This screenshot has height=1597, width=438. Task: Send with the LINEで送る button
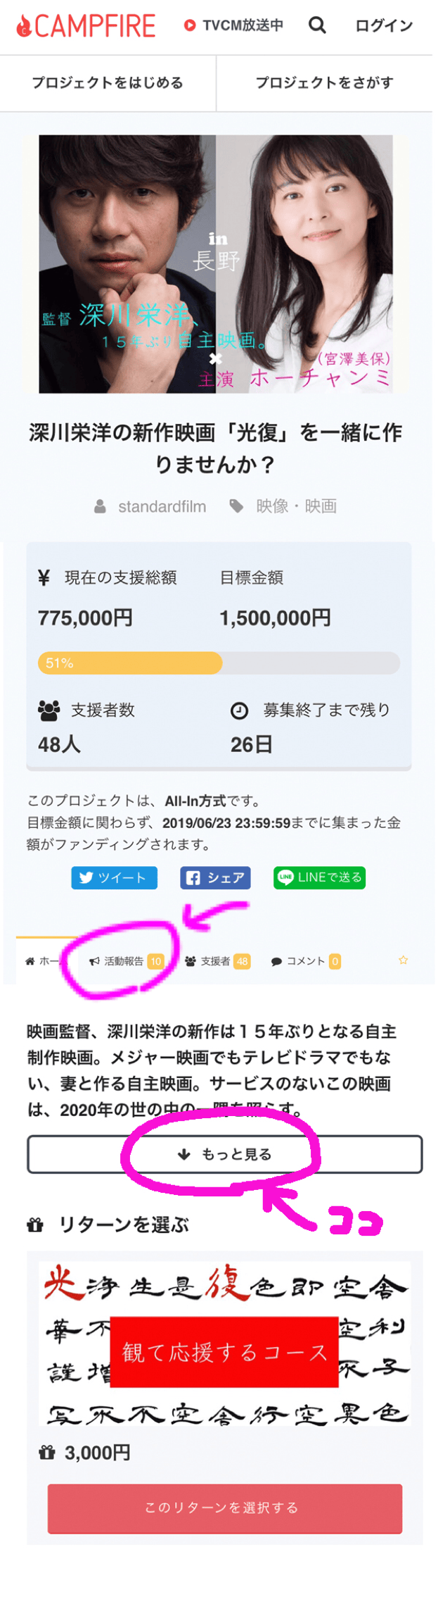point(319,878)
